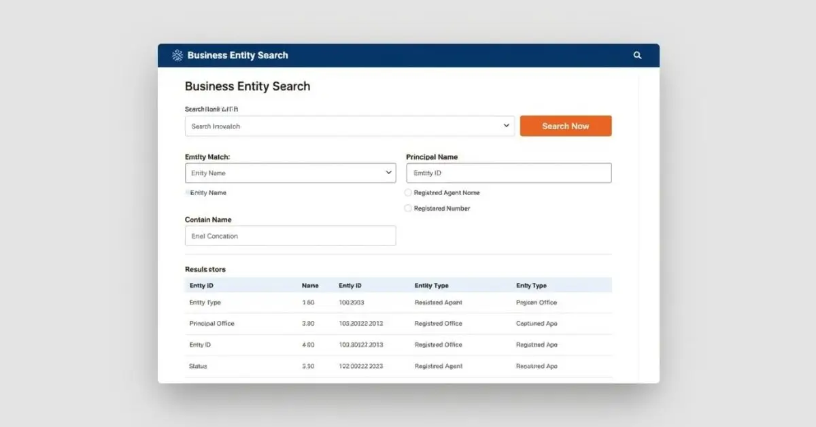Click the 3.80 value cell
Screen dimensions: 816x427
pos(308,324)
